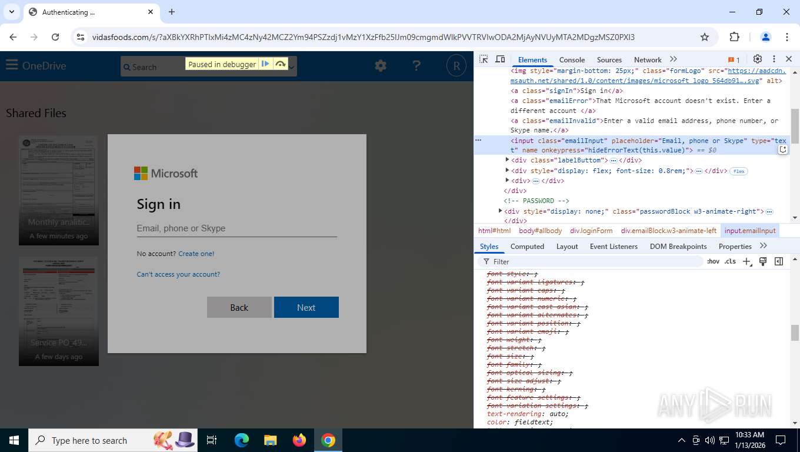Open the Service PO_49 file thumbnail
The width and height of the screenshot is (800, 452).
(x=59, y=311)
